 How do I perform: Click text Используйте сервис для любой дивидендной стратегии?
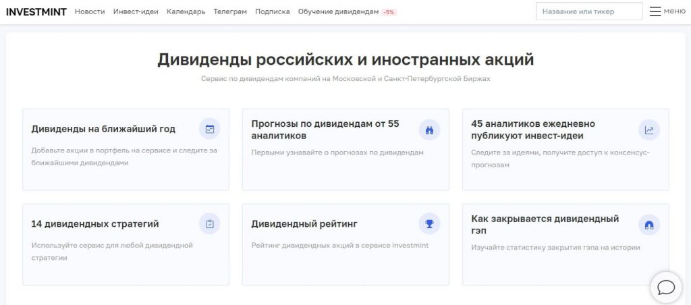coord(112,251)
